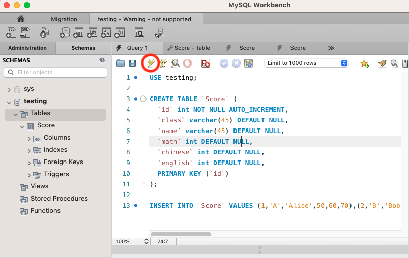Open the Schemas tab

click(83, 48)
